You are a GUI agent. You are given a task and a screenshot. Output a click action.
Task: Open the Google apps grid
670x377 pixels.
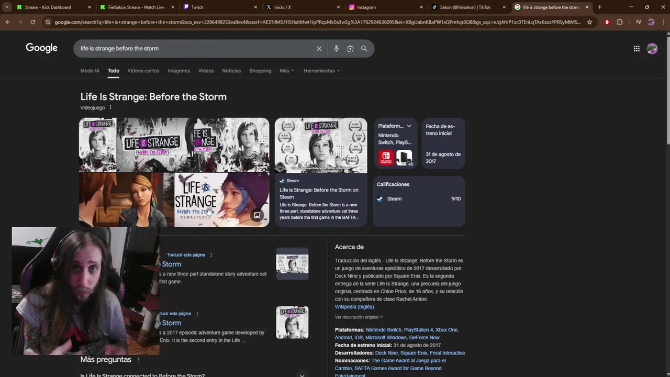636,49
